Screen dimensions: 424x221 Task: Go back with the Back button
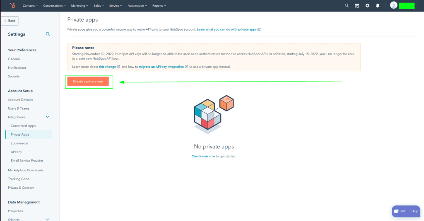click(10, 21)
